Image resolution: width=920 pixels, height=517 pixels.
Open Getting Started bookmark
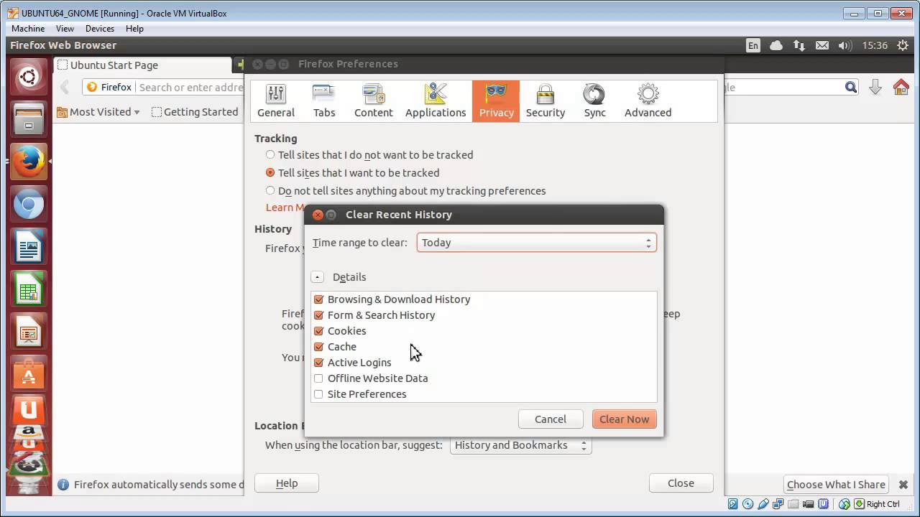click(195, 112)
